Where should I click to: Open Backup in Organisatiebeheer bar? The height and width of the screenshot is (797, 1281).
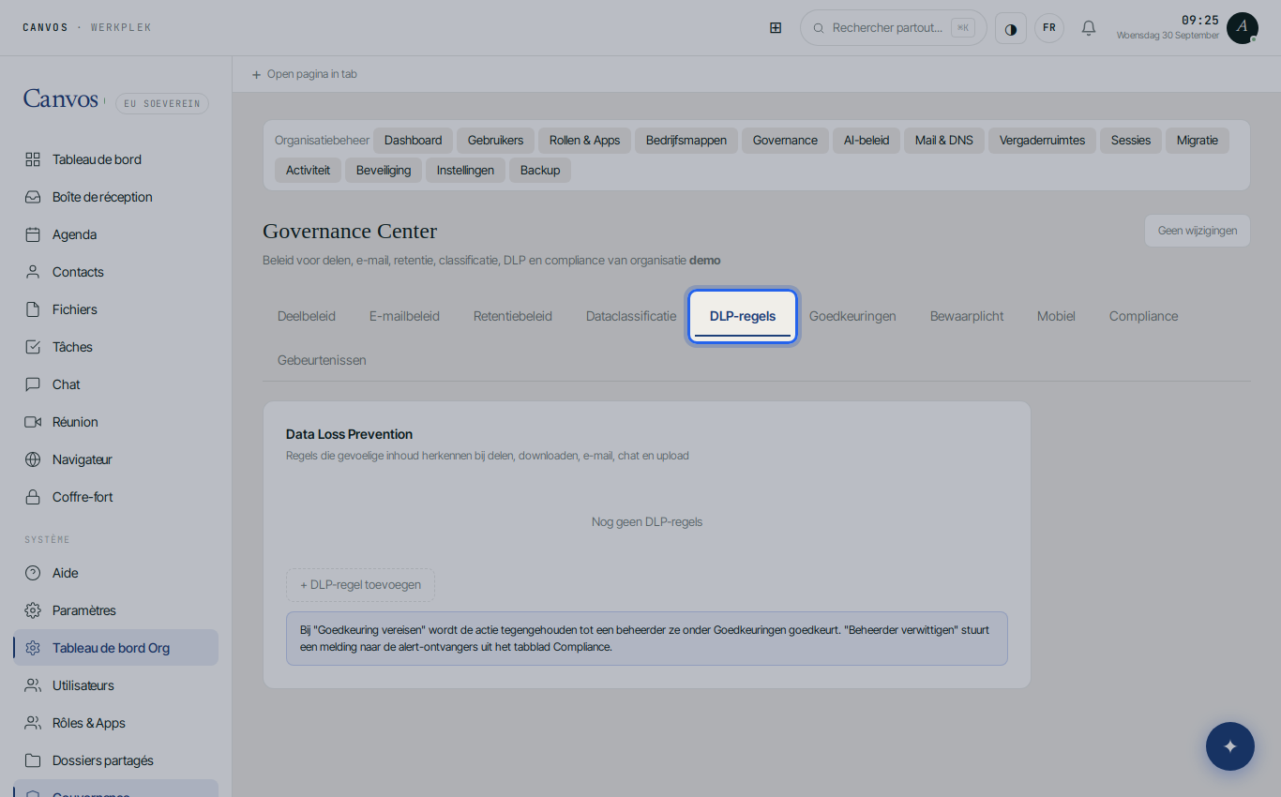tap(540, 171)
